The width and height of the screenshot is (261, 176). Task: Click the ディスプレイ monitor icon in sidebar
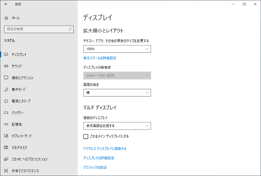pos(6,54)
